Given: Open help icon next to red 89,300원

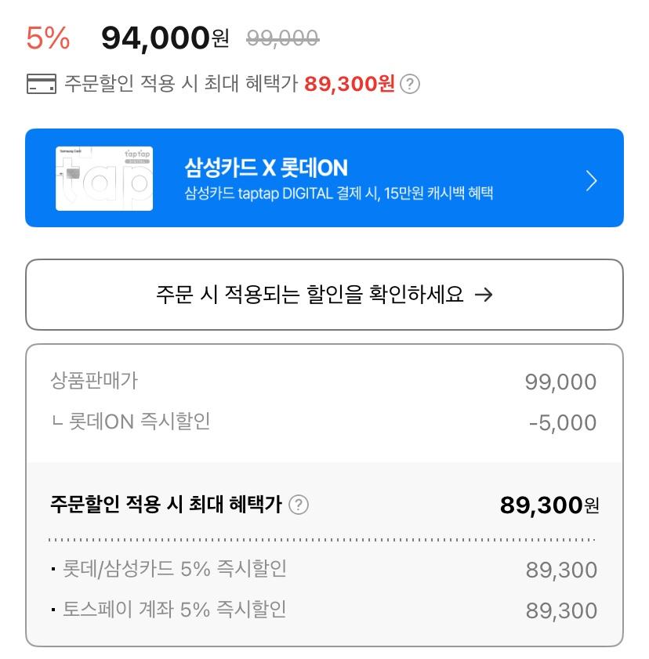Looking at the screenshot, I should click(x=410, y=85).
